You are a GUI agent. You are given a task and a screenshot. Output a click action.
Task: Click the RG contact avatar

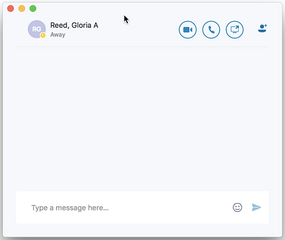click(37, 29)
